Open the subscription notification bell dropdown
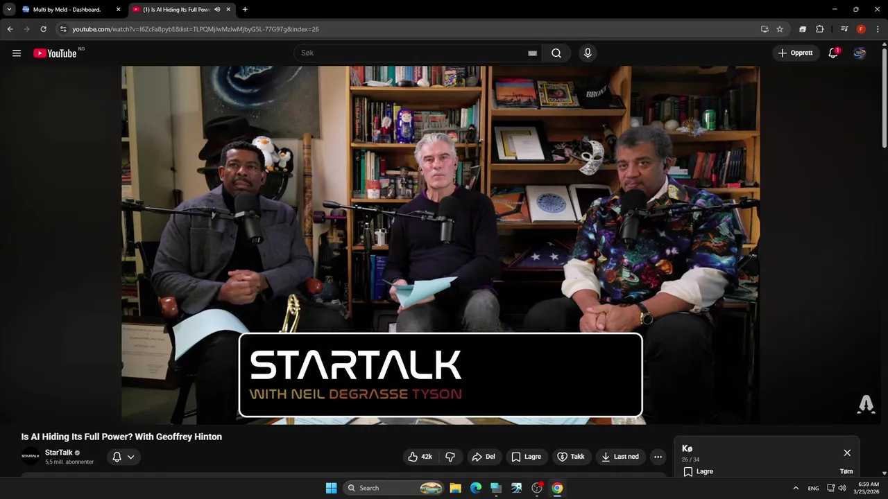Image resolution: width=888 pixels, height=499 pixels. click(x=123, y=457)
